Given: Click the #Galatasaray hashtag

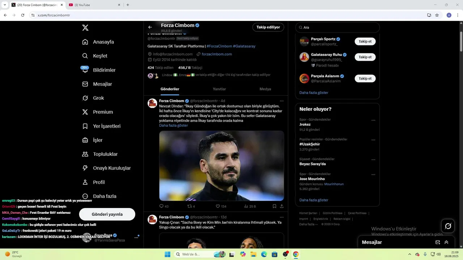Looking at the screenshot, I should click(244, 46).
